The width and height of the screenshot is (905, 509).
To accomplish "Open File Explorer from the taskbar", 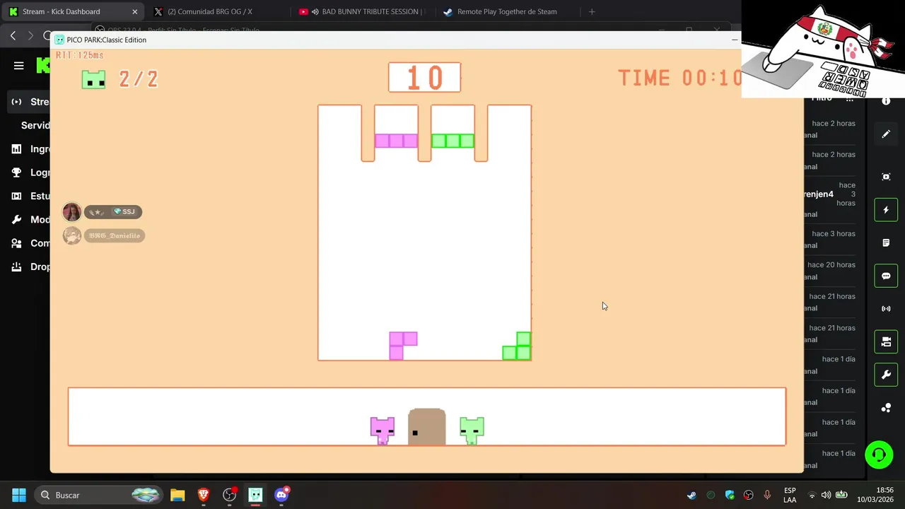I will 177,495.
